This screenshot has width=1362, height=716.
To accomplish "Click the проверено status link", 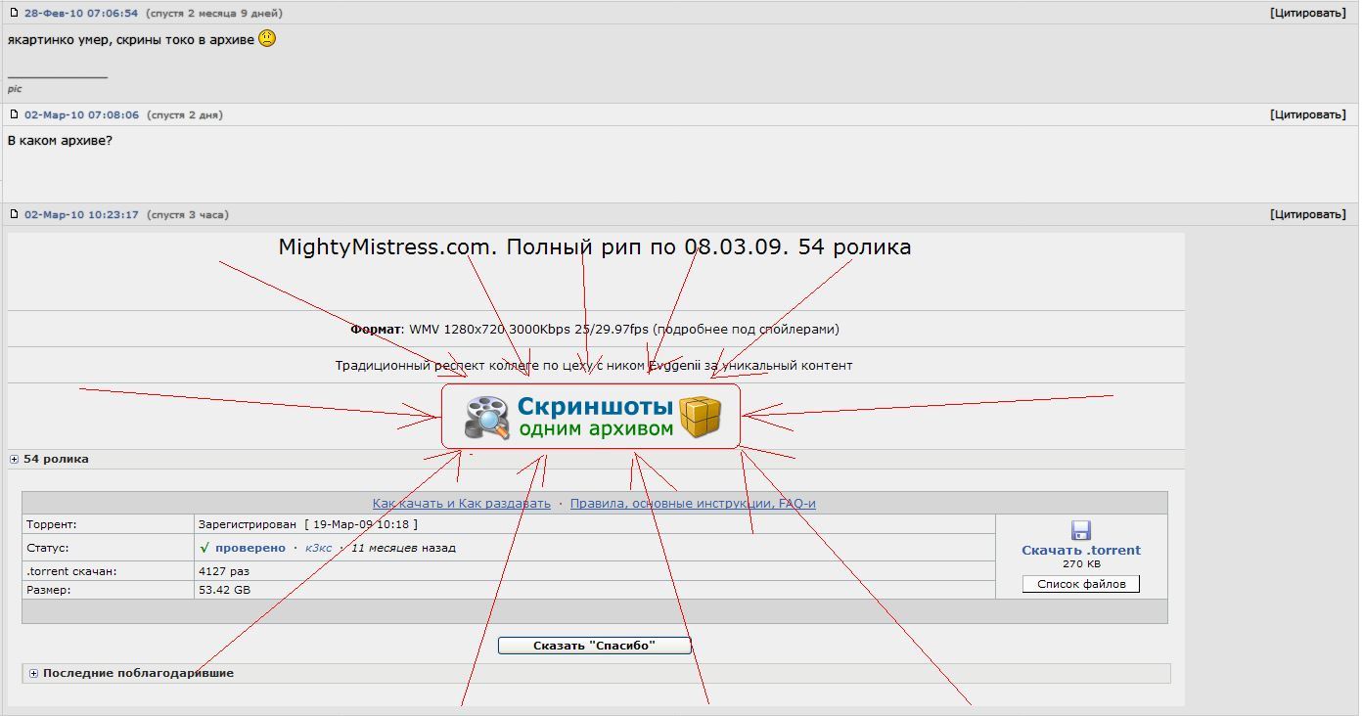I will click(250, 548).
